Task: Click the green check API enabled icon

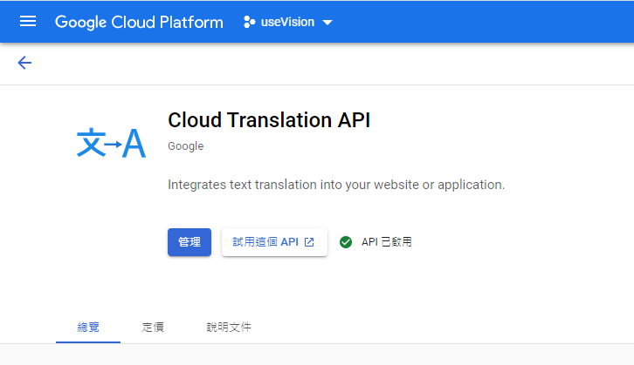Action: point(346,242)
